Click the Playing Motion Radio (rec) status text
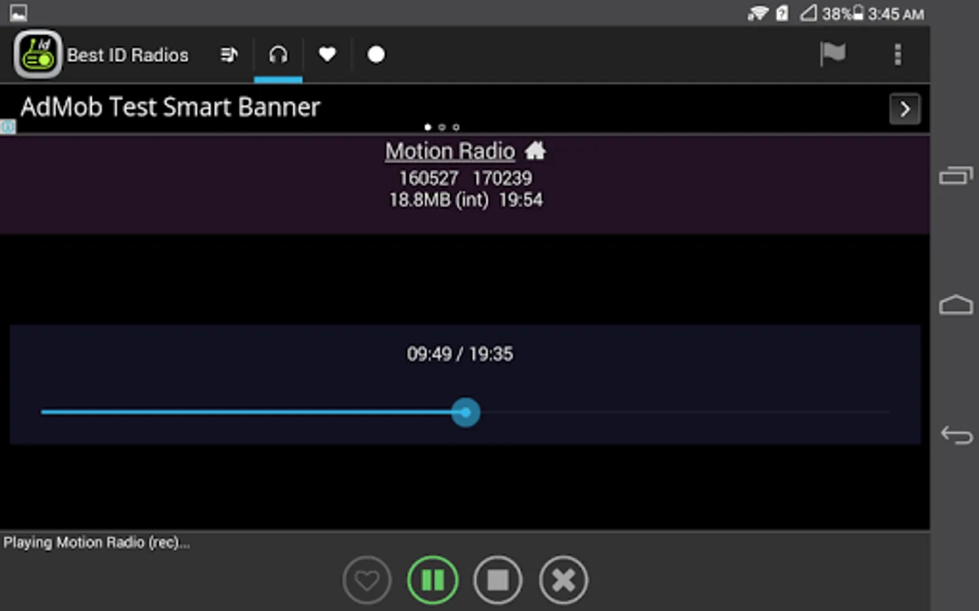The image size is (979, 611). [x=97, y=542]
